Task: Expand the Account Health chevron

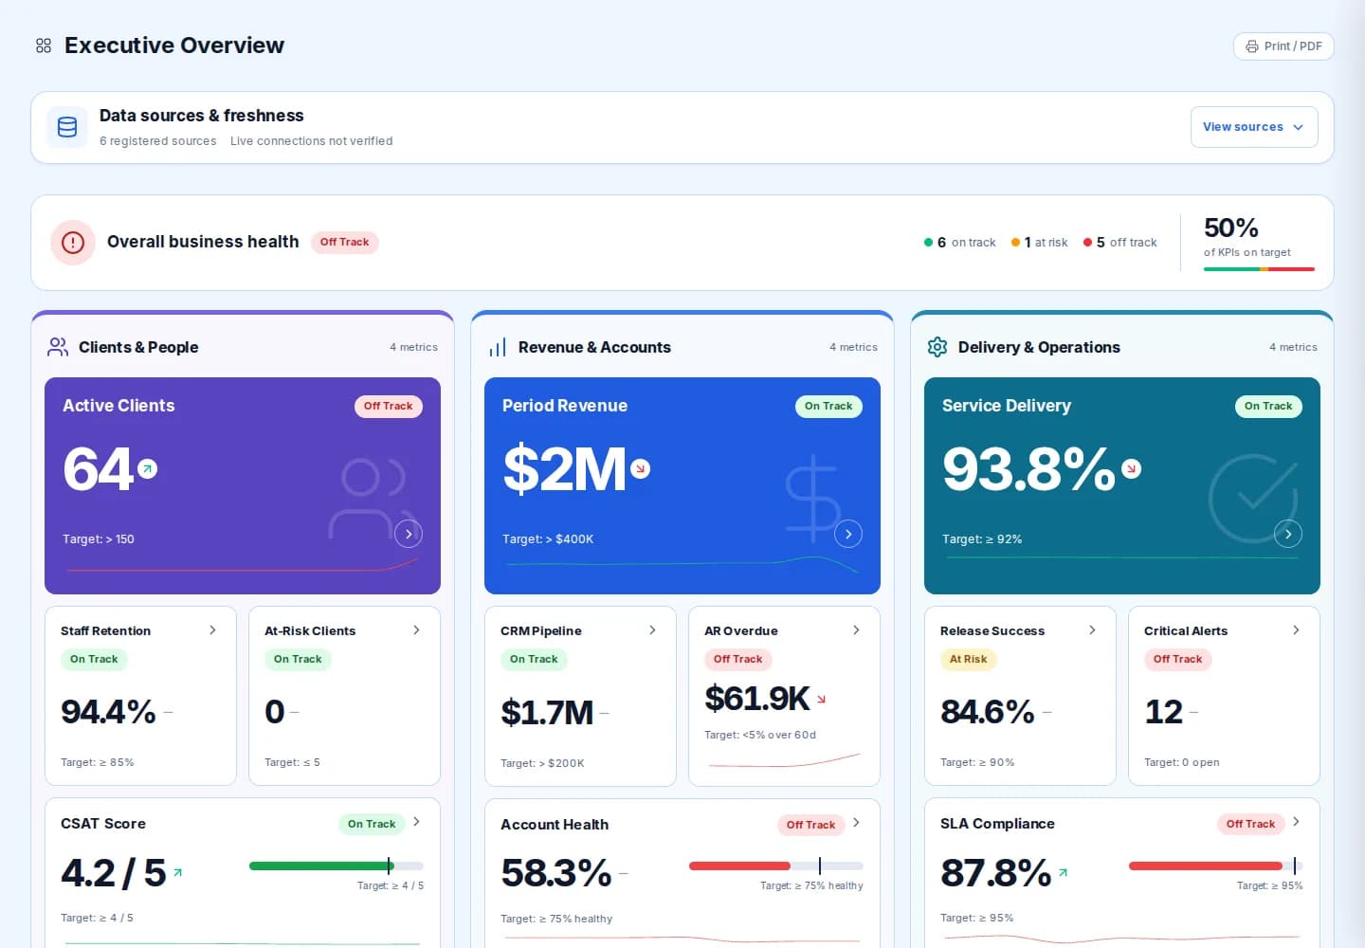Action: [856, 823]
